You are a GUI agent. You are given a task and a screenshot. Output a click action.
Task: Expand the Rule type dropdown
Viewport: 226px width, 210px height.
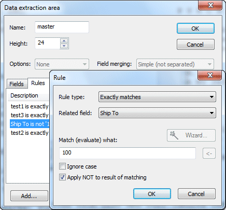[x=157, y=97]
